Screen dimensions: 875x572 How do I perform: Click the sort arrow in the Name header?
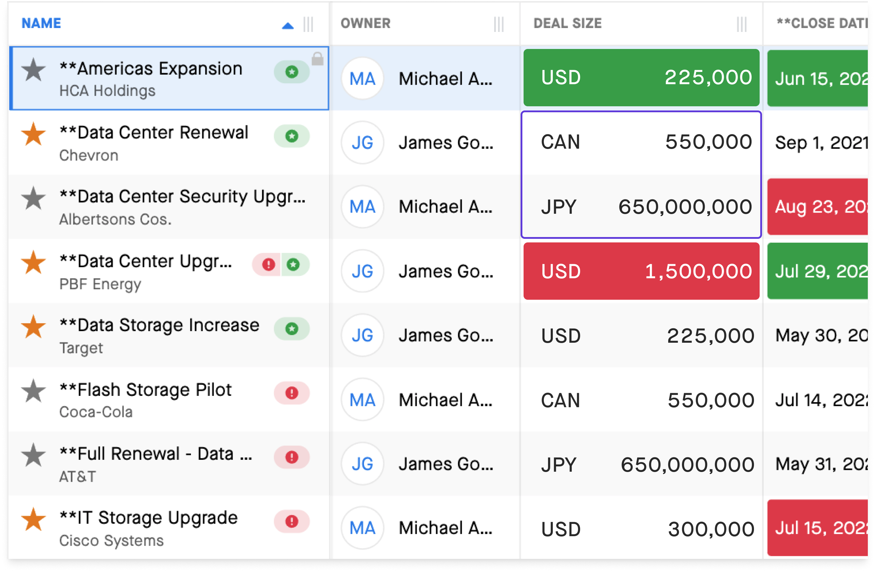tap(287, 26)
